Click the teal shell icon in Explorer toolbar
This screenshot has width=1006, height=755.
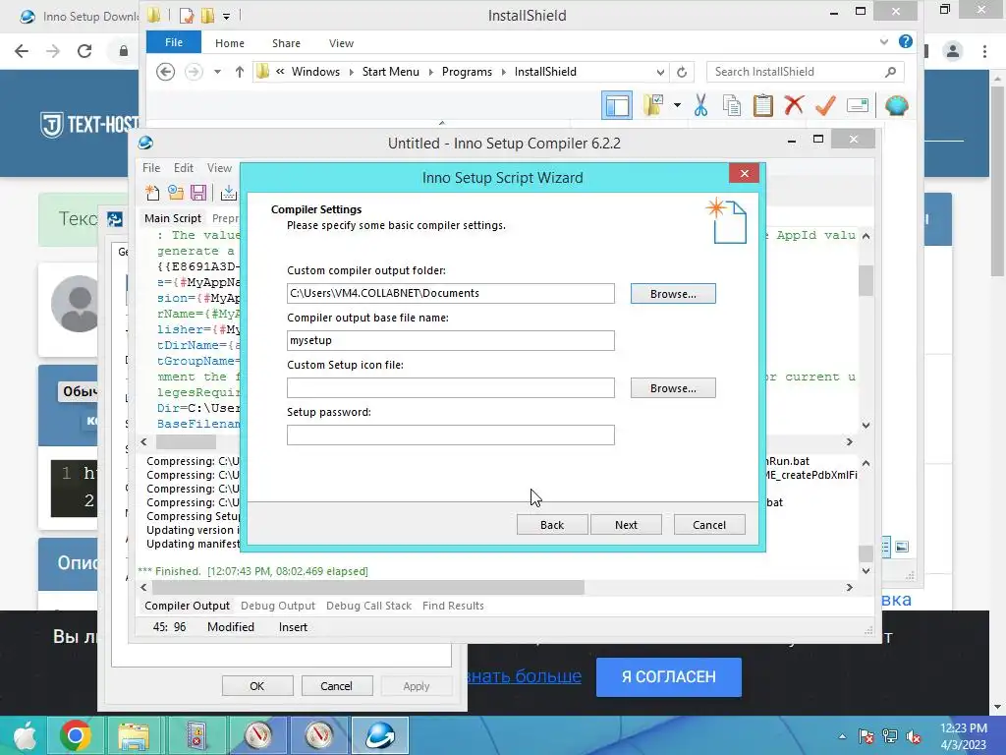[x=896, y=105]
